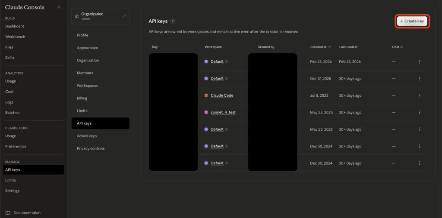Viewport: 442px width, 218px height.
Task: Click the Create Key button
Action: click(412, 21)
